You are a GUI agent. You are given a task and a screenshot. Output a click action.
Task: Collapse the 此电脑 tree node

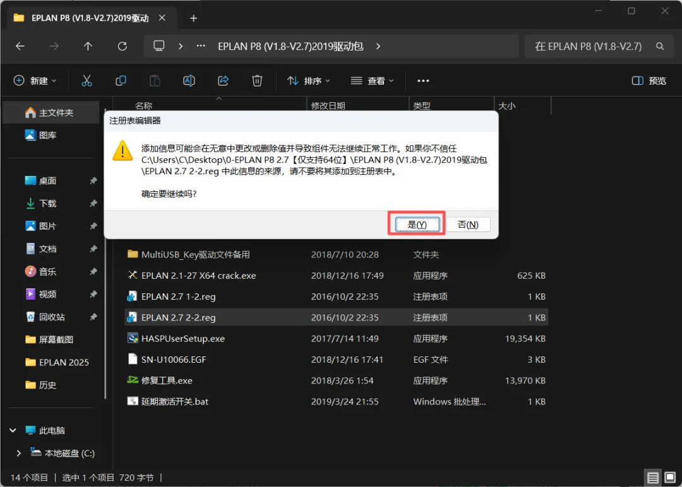(13, 430)
